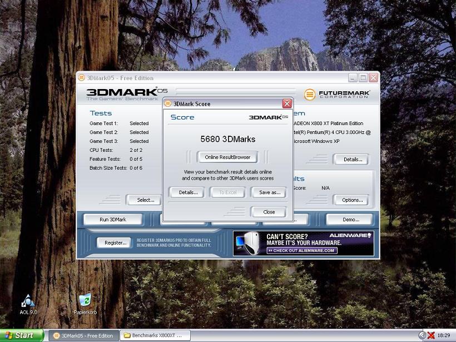The image size is (456, 342).
Task: Click the Feature Tests 0 of 5 row
Action: pos(116,159)
